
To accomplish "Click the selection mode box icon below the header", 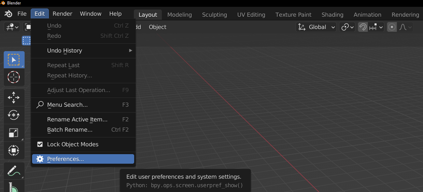I will click(27, 41).
